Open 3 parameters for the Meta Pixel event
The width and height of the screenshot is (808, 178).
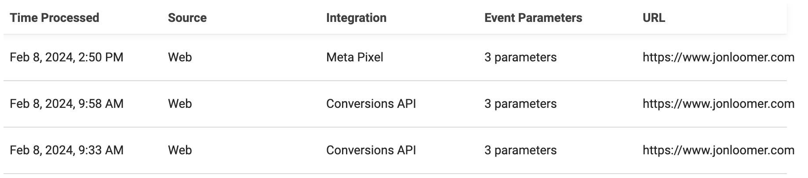tap(520, 57)
